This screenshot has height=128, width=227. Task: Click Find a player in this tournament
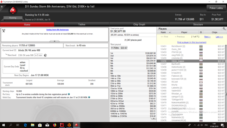point(192,42)
